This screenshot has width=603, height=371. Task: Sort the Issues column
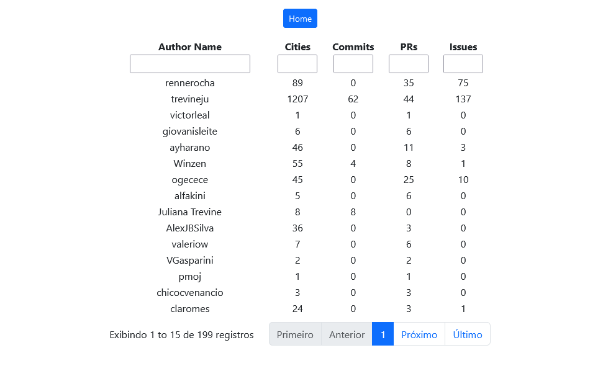[463, 47]
